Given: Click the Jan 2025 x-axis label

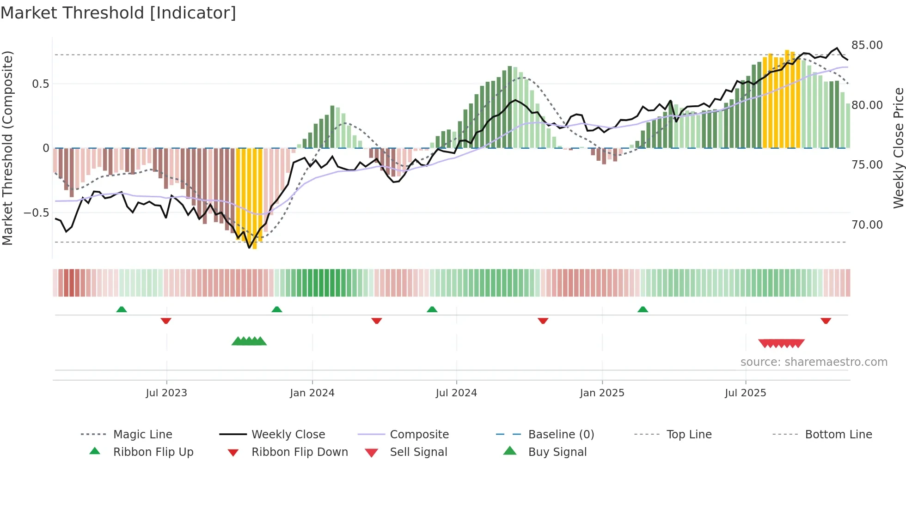Looking at the screenshot, I should point(602,393).
